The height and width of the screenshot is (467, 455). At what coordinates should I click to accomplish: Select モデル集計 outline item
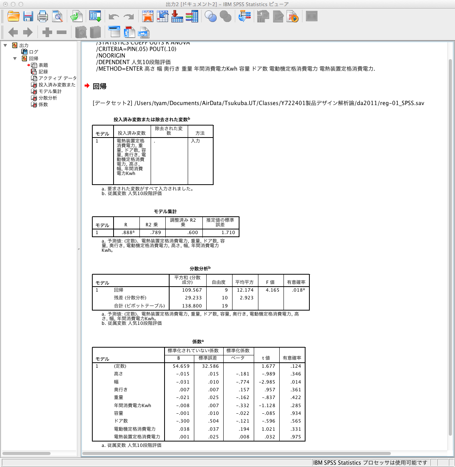click(50, 92)
